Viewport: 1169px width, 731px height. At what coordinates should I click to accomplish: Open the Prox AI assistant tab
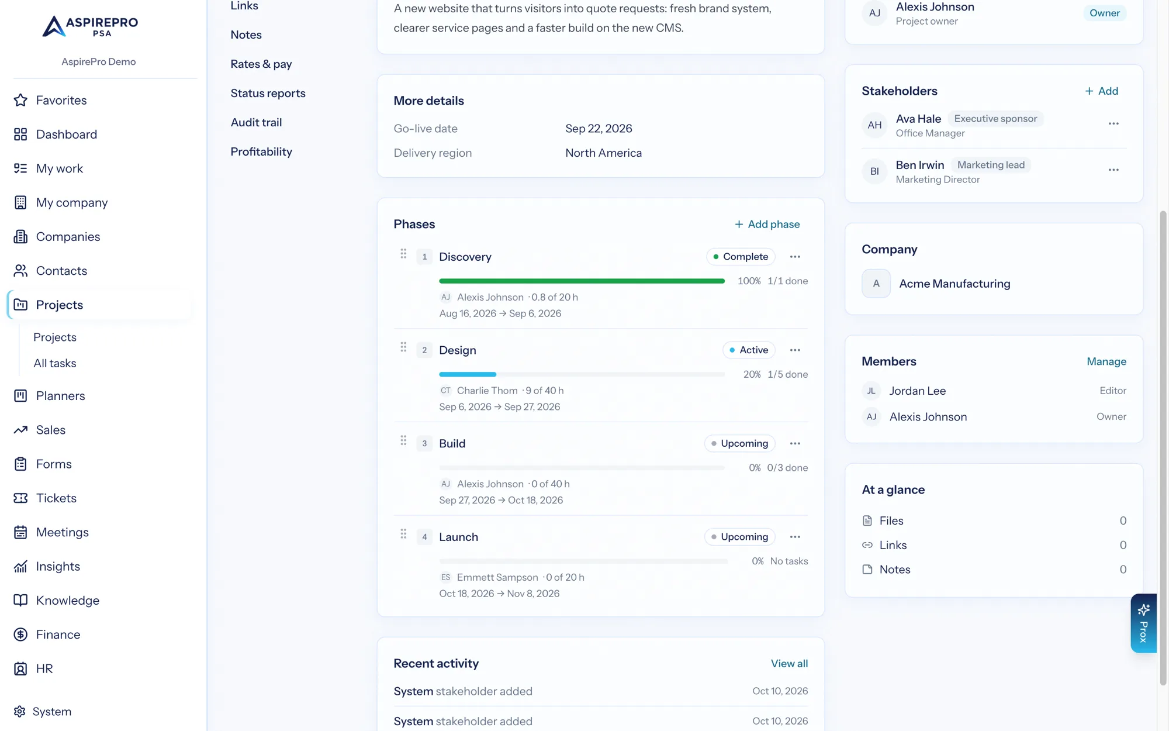1143,623
